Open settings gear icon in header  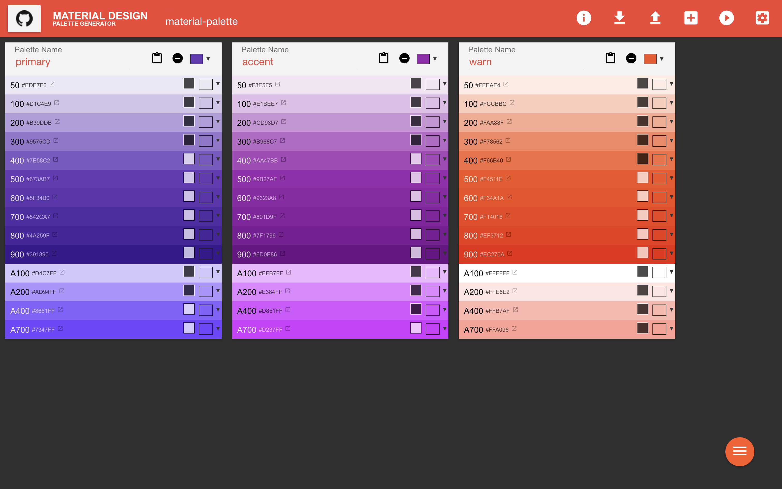(x=762, y=18)
